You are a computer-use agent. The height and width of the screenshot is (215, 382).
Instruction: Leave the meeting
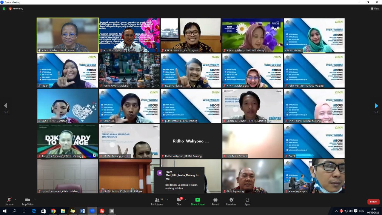click(373, 202)
